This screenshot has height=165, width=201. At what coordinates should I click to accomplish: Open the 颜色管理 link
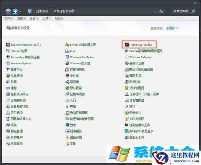point(17,131)
